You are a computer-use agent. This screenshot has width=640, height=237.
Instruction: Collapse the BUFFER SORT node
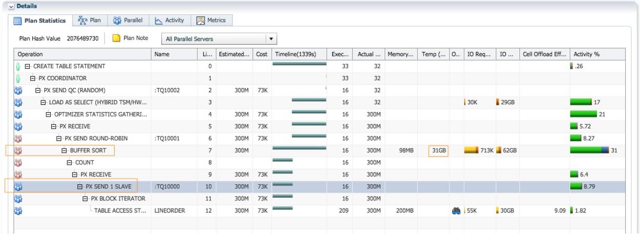[x=64, y=150]
